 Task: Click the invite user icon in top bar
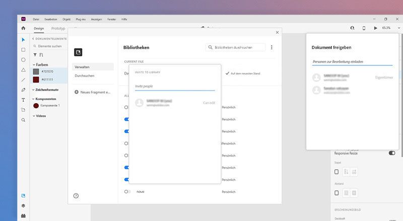tap(352, 28)
